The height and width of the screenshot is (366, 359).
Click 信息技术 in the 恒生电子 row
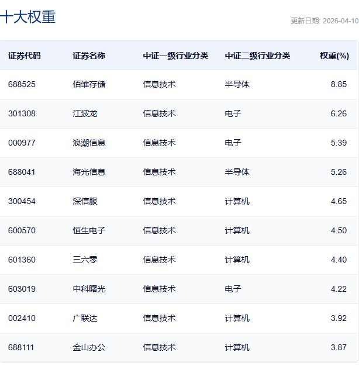tap(159, 230)
